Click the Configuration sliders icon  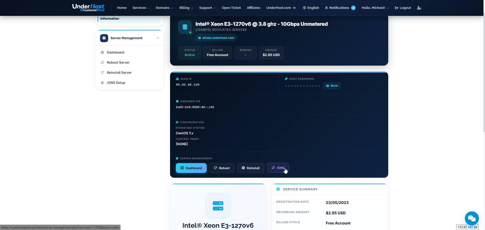click(x=177, y=122)
